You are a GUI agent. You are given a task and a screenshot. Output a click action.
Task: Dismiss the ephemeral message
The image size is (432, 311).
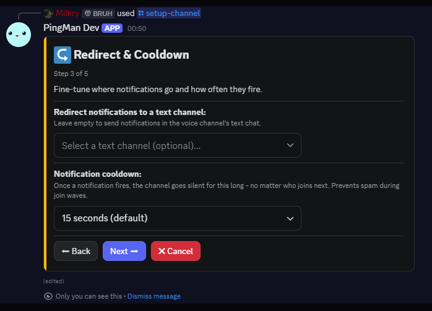pyautogui.click(x=154, y=296)
